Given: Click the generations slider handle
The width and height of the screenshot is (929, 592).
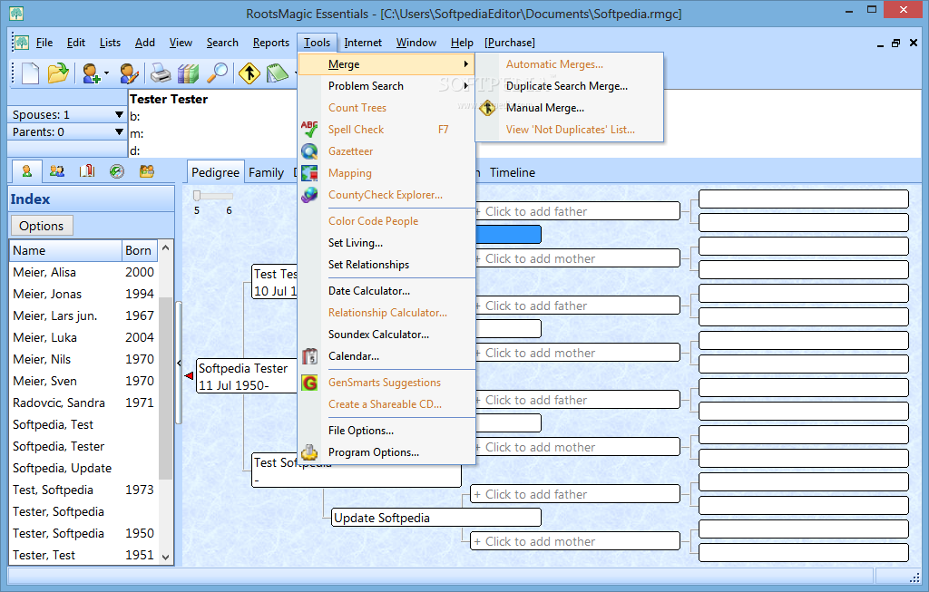Looking at the screenshot, I should 197,195.
